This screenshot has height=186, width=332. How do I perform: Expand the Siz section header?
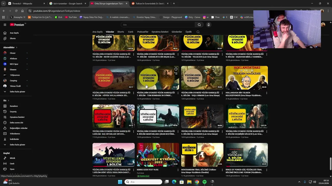click(x=6, y=100)
